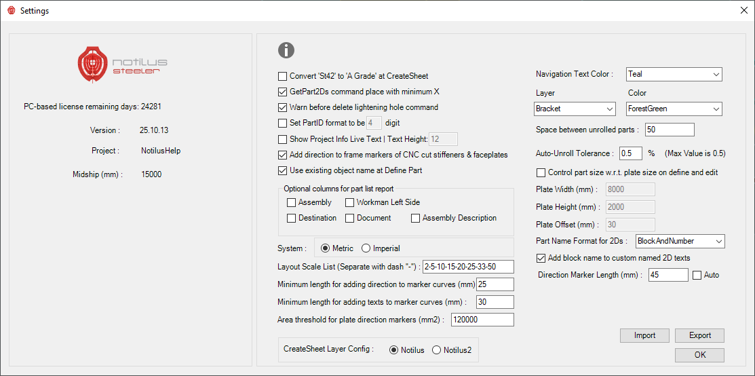Choose Notilus2 for CreateSheet Layer Config
Screen dimensions: 755x376
point(436,350)
